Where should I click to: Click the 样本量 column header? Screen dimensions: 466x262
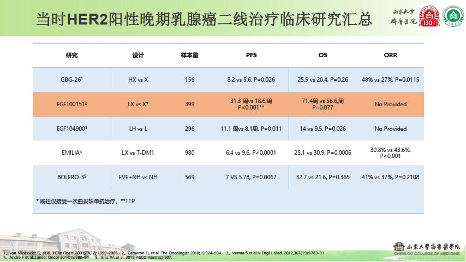189,55
